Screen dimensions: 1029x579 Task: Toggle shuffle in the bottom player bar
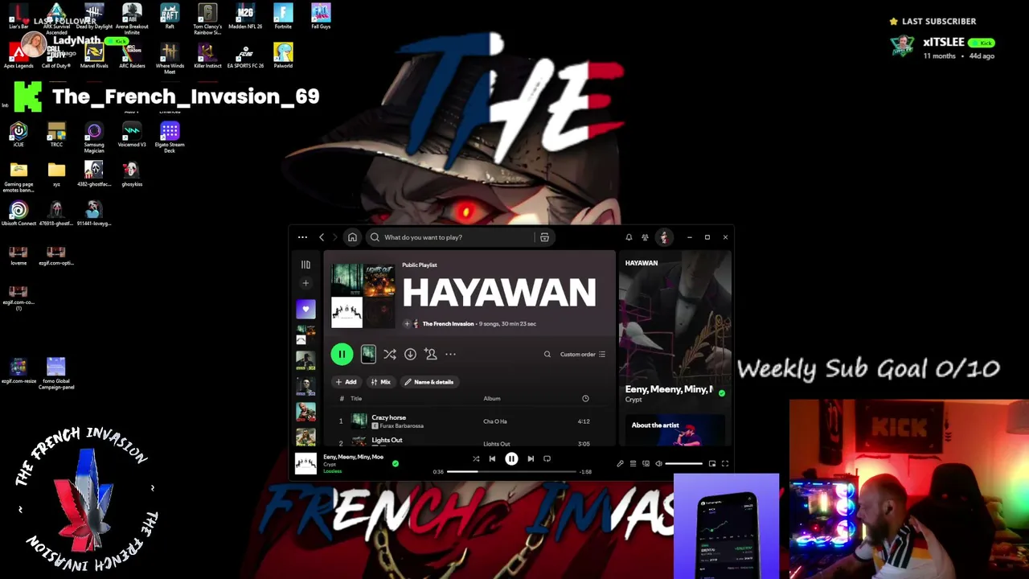476,458
